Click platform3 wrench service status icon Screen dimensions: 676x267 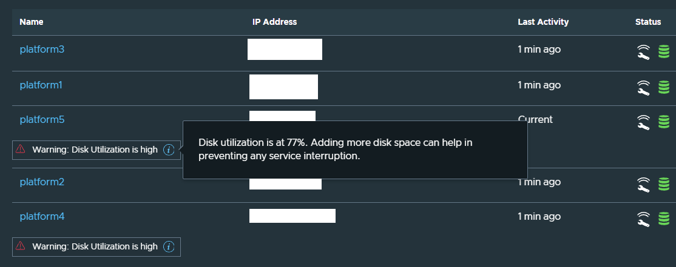643,53
